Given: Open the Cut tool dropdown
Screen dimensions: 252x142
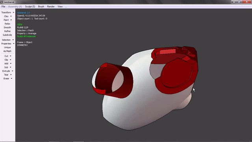Looking at the screenshot, I should point(7,56).
